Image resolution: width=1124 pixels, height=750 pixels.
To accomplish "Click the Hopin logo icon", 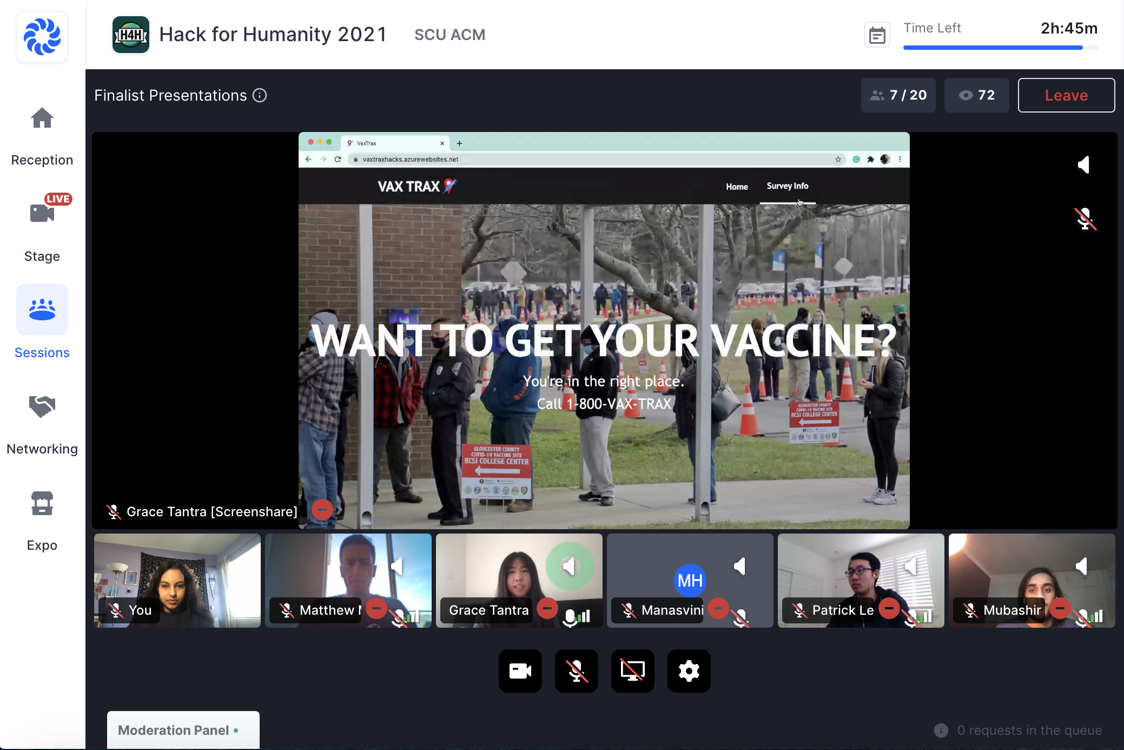I will pos(42,36).
